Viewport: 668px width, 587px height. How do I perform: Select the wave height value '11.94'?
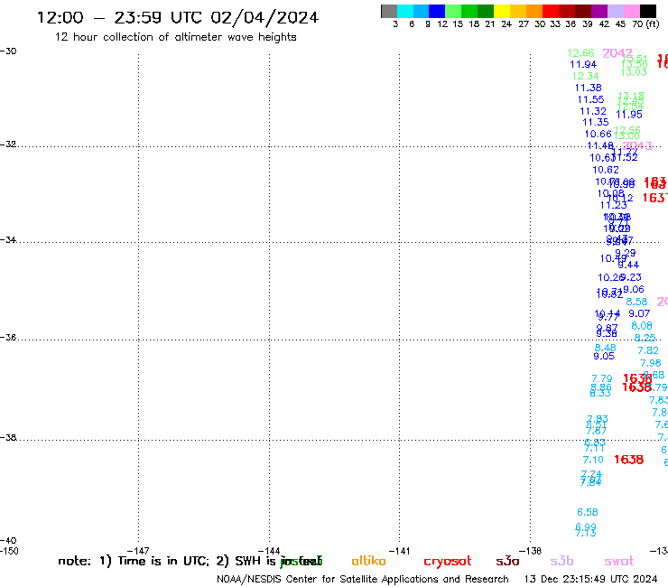[x=583, y=65]
